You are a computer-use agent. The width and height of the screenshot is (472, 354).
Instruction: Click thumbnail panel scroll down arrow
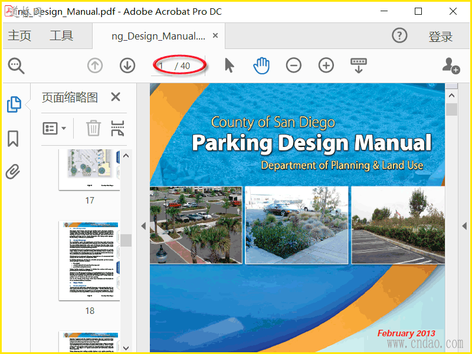pos(126,348)
